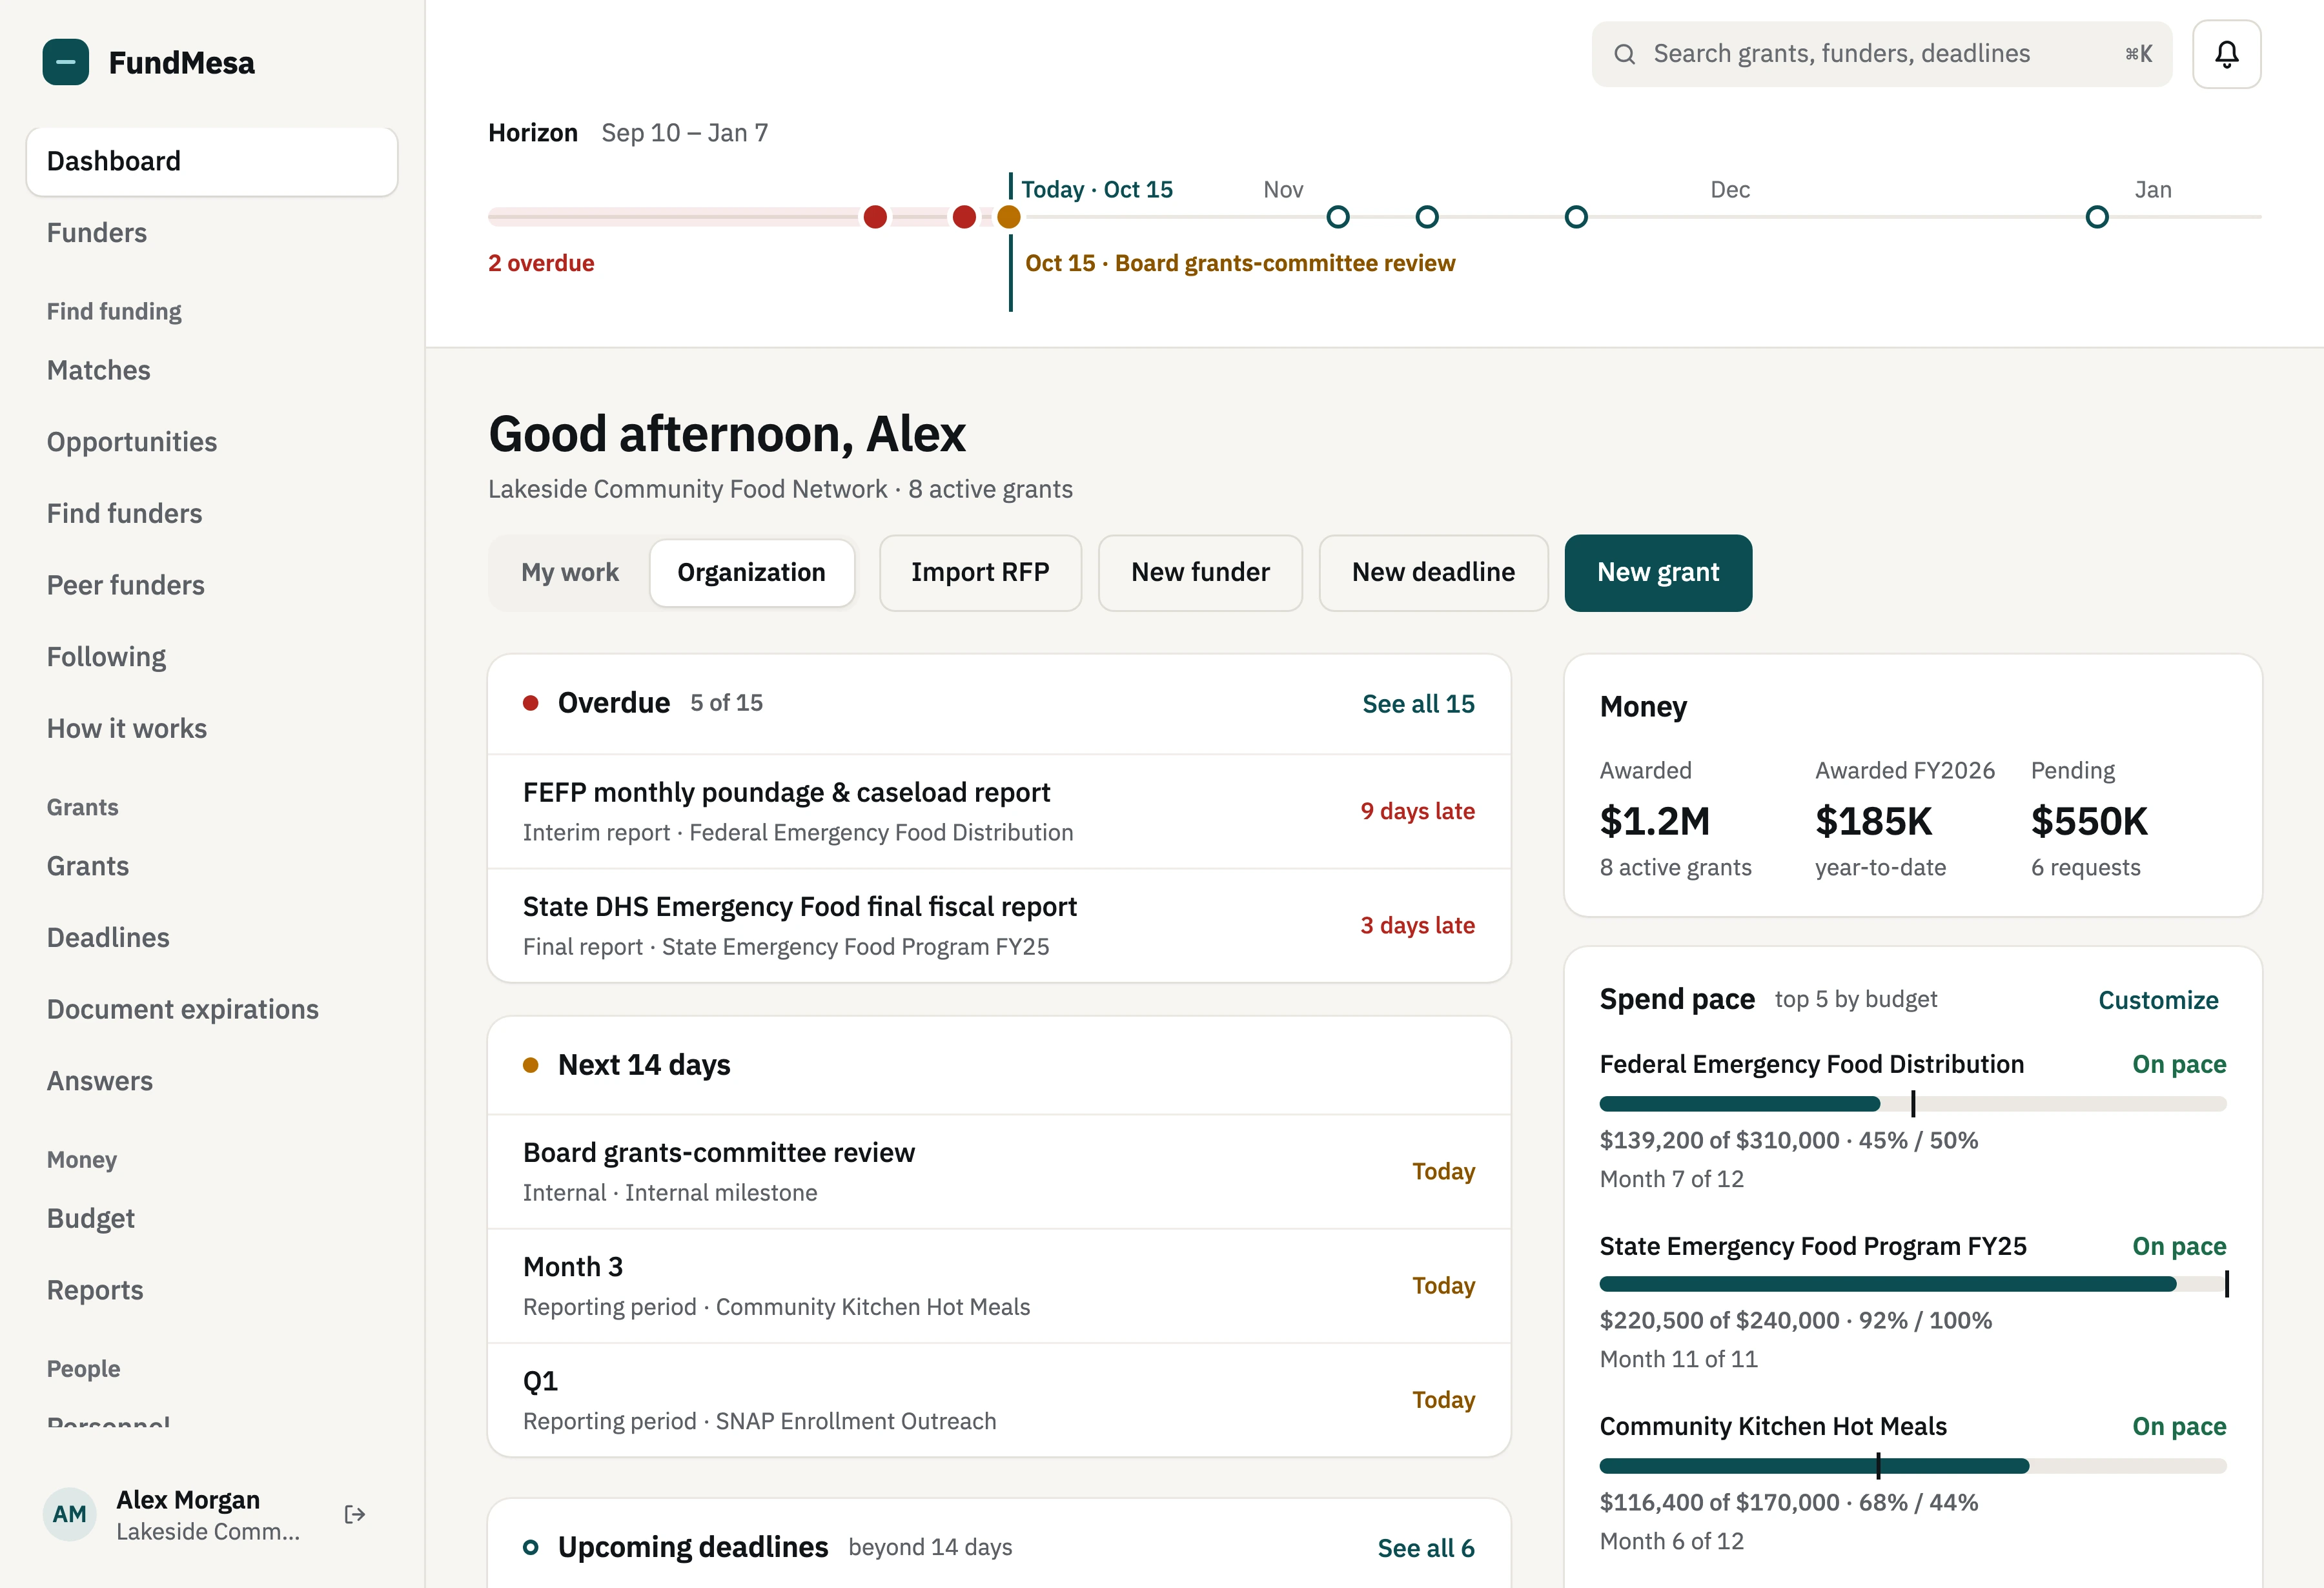Click the 2 overdue label under Horizon
The height and width of the screenshot is (1588, 2324).
click(x=541, y=263)
